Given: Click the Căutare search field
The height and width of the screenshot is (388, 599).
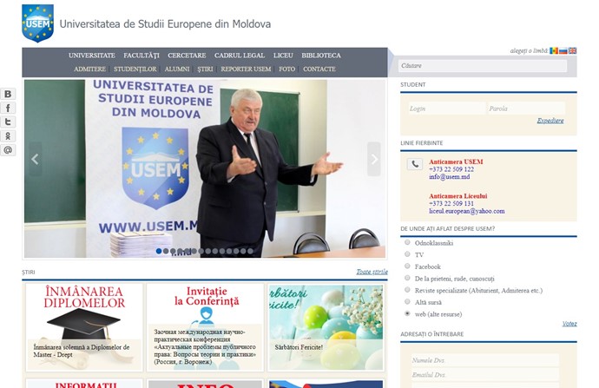Looking at the screenshot, I should (x=482, y=66).
